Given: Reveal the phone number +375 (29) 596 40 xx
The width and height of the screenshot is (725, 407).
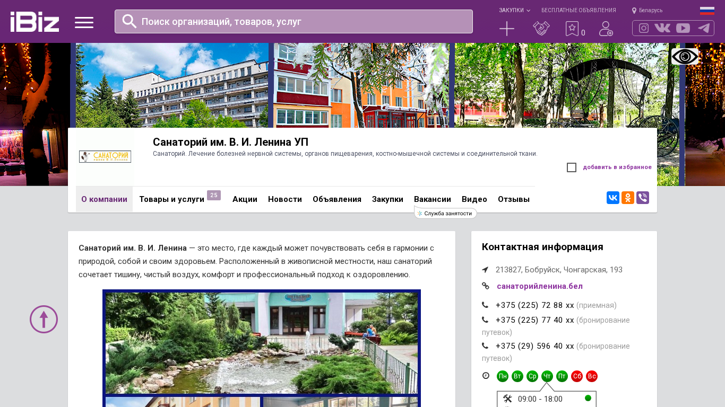Looking at the screenshot, I should coord(535,346).
